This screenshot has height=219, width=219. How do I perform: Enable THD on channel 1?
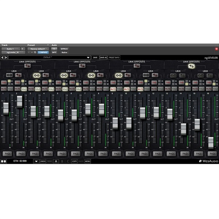click(3, 82)
